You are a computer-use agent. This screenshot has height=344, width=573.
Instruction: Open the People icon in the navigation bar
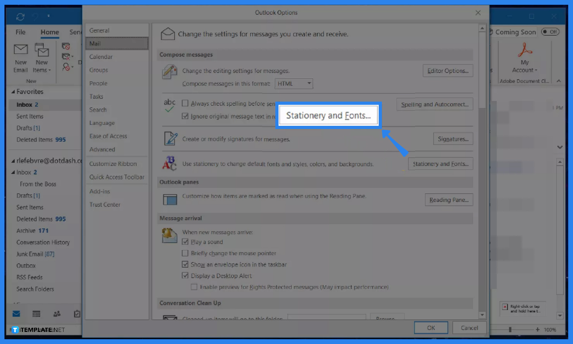click(57, 314)
